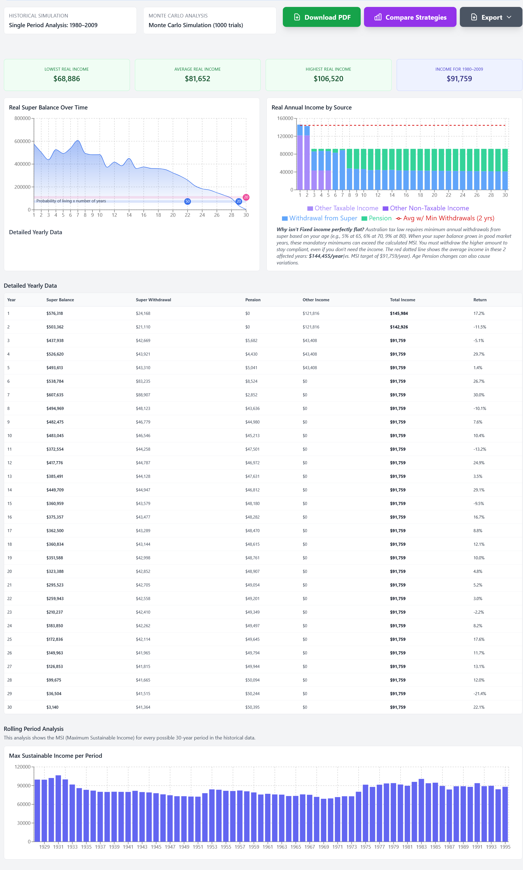Expand the Export dropdown chevron
The image size is (523, 870).
509,17
